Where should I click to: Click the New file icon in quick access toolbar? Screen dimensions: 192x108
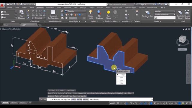pyautogui.click(x=8, y=4)
